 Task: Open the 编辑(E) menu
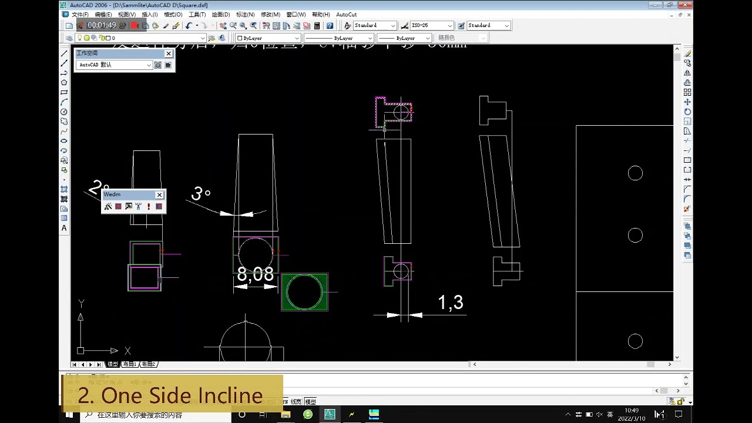click(103, 15)
